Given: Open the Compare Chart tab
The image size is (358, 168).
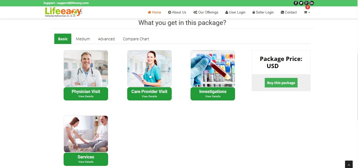Looking at the screenshot, I should (136, 39).
